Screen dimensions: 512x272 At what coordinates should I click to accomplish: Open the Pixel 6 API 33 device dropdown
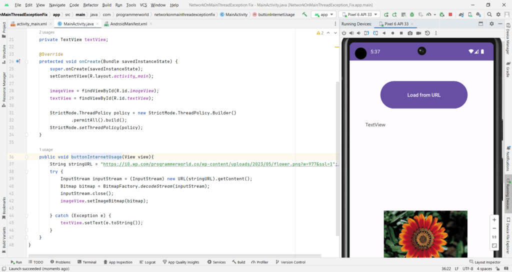pos(359,14)
